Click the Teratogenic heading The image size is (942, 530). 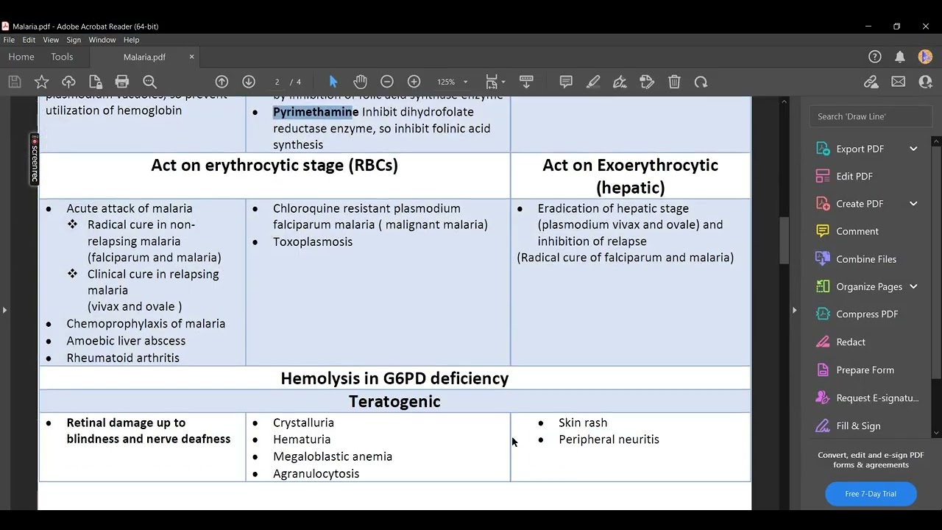coord(394,401)
